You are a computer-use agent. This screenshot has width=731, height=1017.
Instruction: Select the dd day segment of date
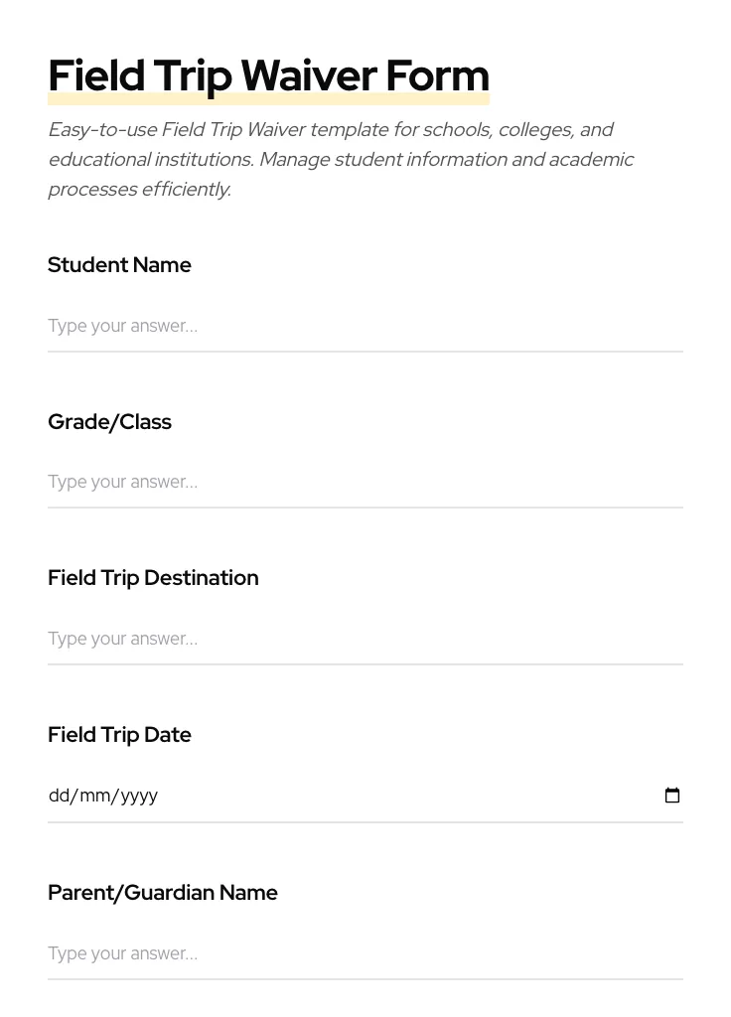point(60,796)
